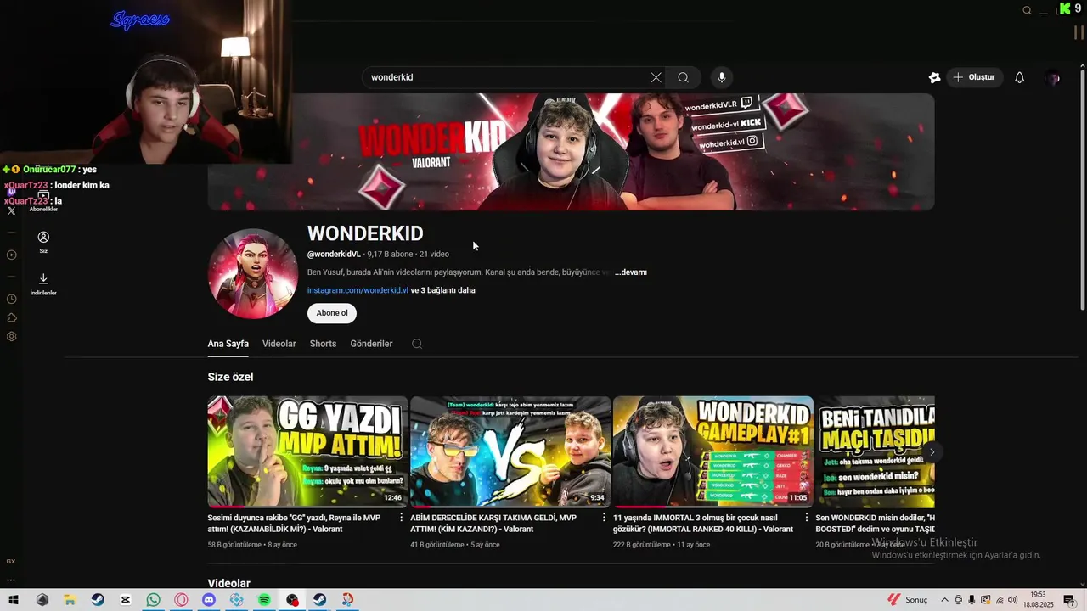This screenshot has height=611, width=1087.
Task: Open the VS brother match thumbnail (9:34)
Action: pos(510,451)
